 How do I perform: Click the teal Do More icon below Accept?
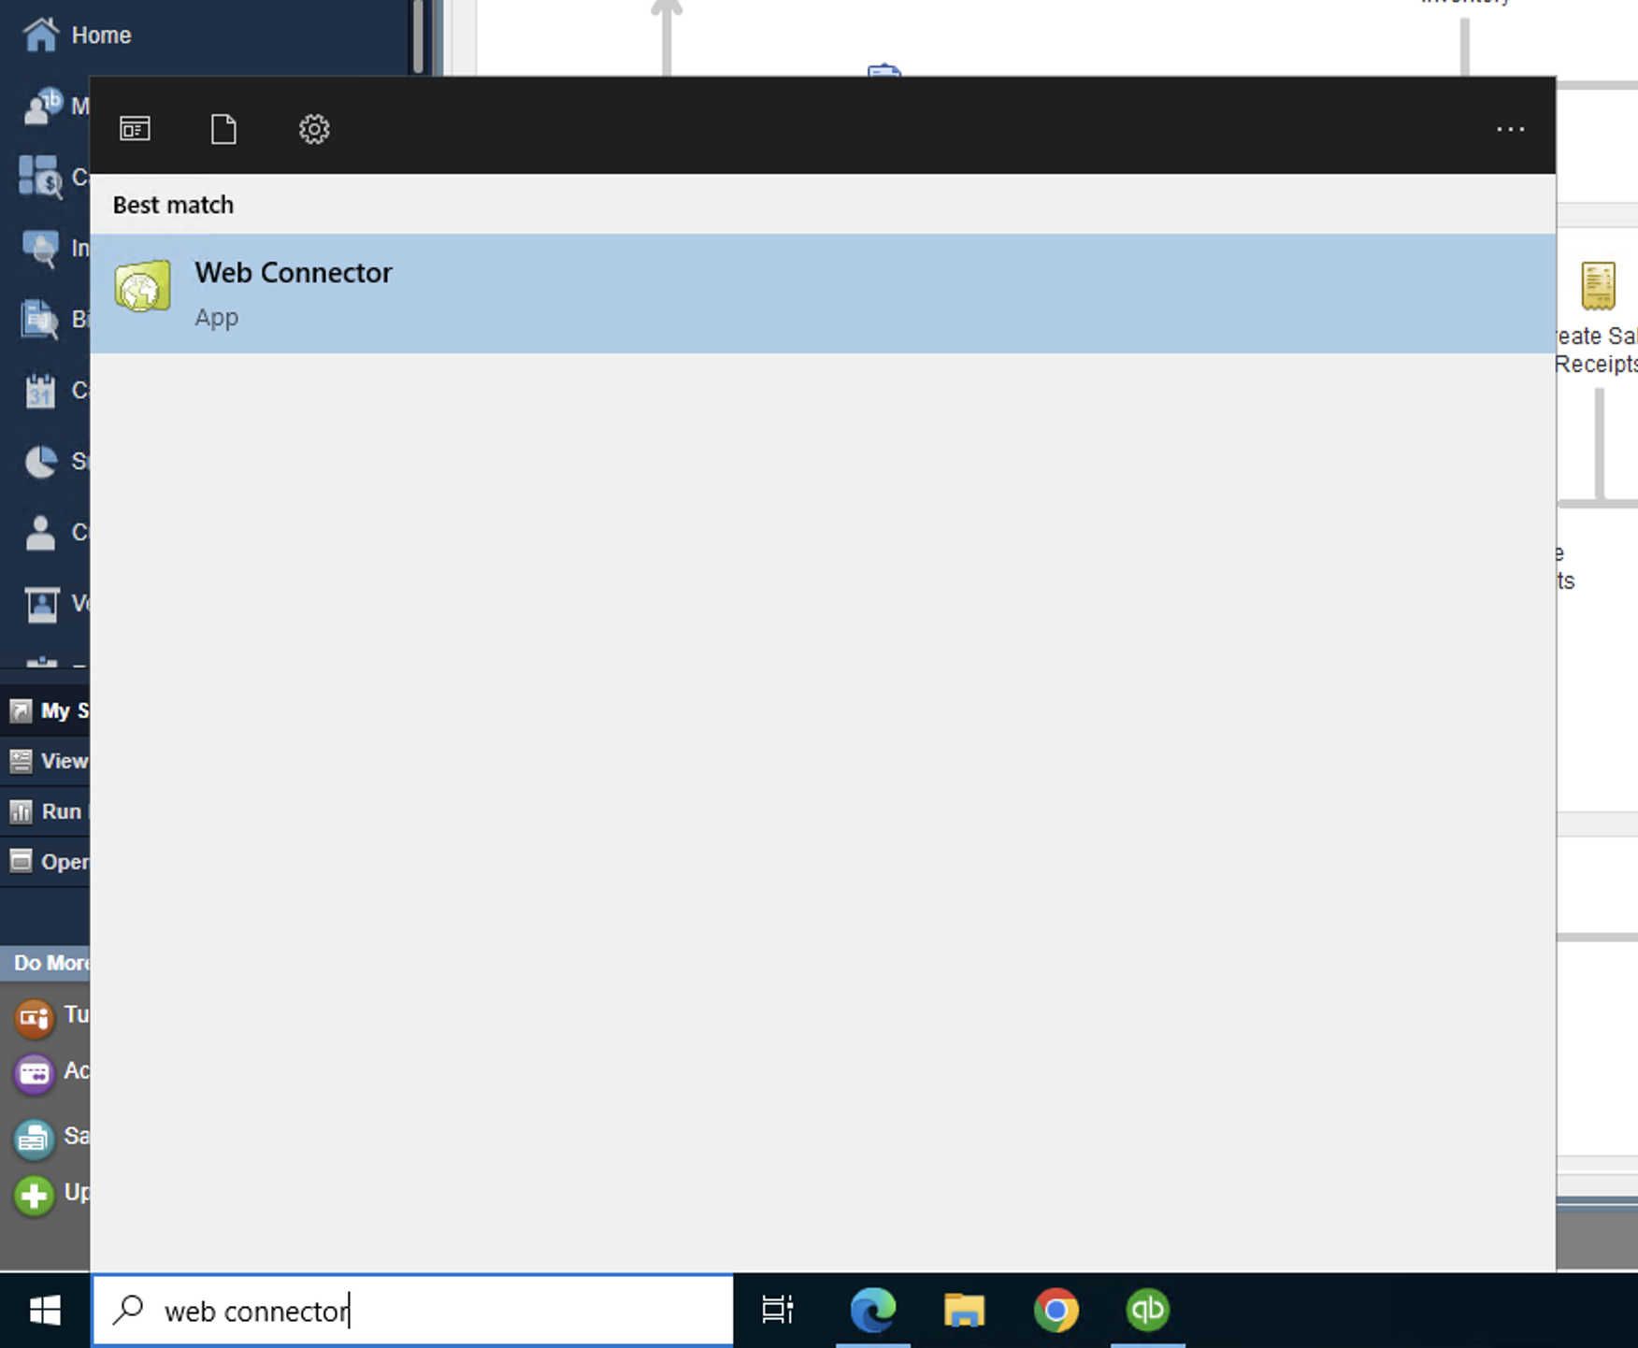pos(35,1138)
